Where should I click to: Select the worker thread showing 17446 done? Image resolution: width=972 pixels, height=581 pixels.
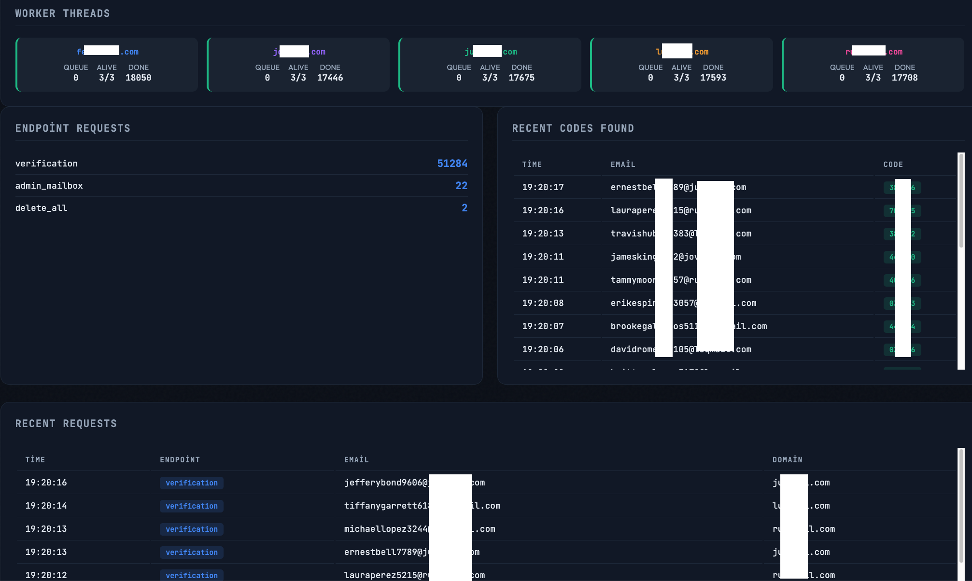click(298, 65)
